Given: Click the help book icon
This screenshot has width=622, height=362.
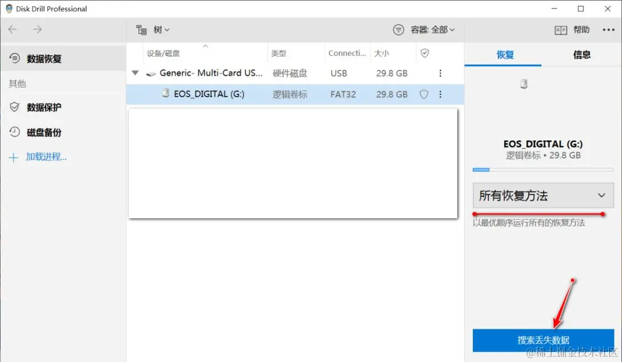Looking at the screenshot, I should (560, 30).
